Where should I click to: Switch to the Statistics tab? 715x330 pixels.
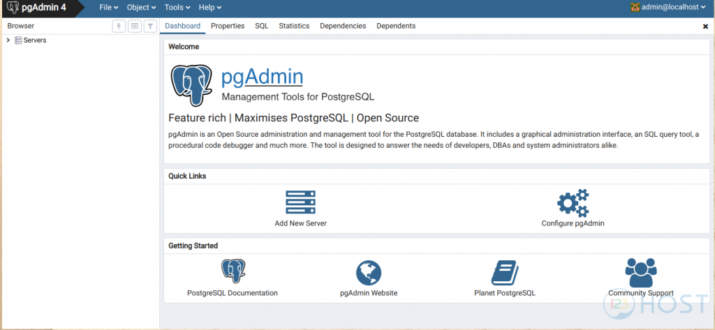pos(294,26)
